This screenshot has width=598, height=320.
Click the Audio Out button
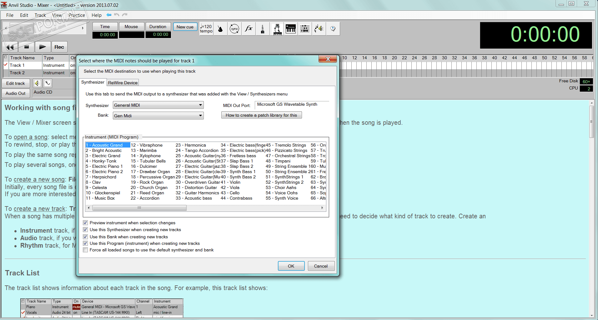pos(16,93)
